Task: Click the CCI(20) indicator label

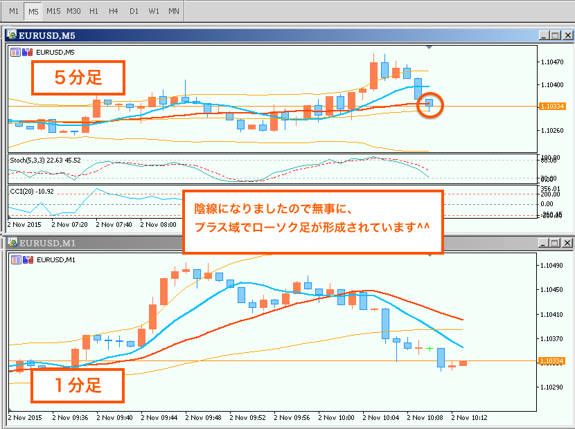Action: click(31, 190)
